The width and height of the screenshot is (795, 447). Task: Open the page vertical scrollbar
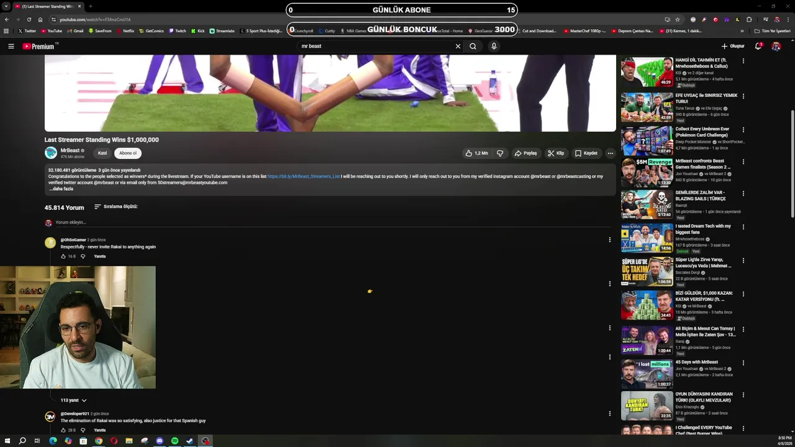792,163
